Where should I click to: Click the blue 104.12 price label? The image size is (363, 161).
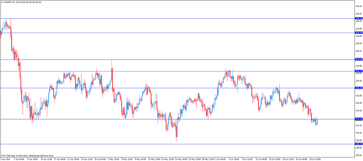[359, 18]
